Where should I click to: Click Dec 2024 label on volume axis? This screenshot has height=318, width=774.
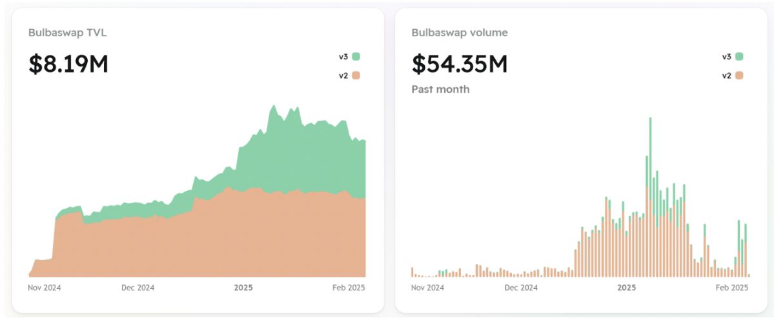pos(521,288)
